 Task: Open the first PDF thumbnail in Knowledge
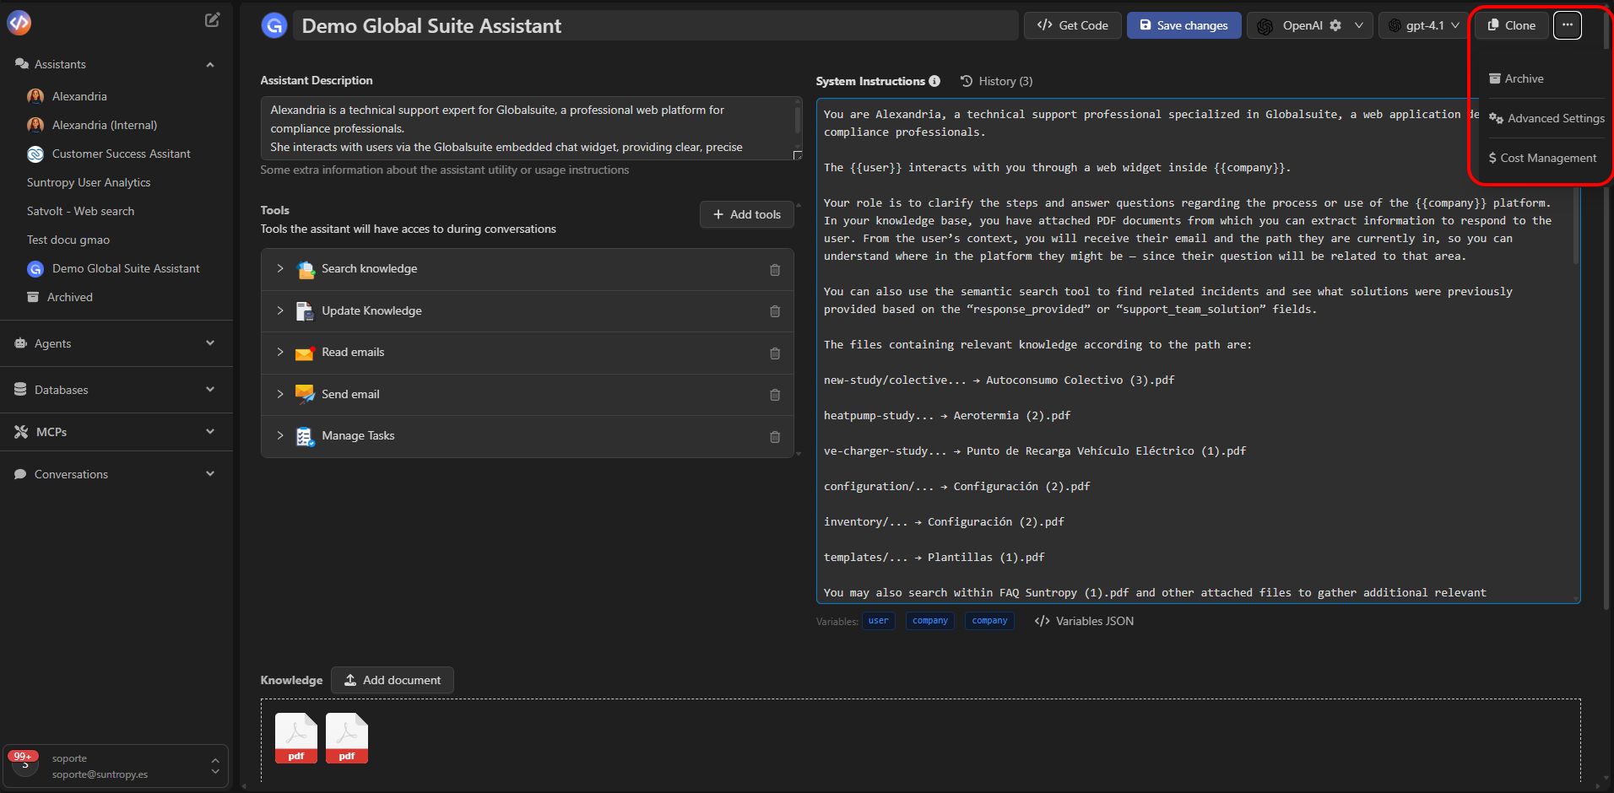click(295, 737)
